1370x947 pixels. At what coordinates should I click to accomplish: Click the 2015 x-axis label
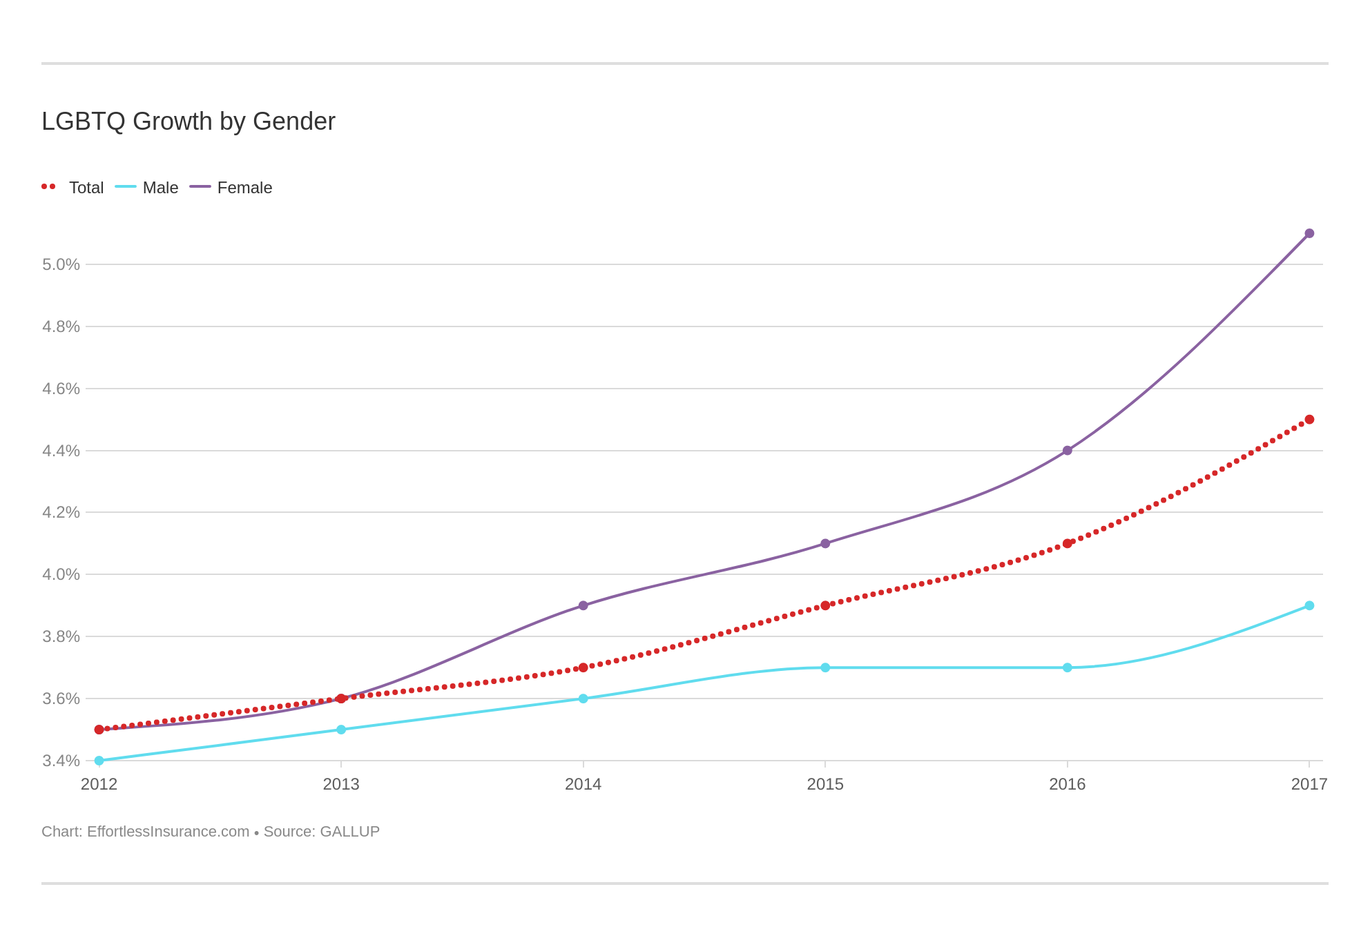pos(825,784)
